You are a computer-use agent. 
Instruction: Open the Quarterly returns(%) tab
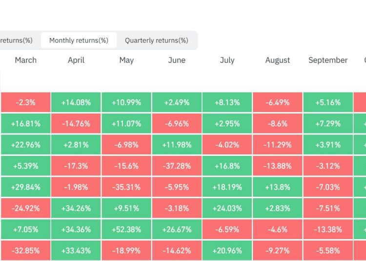(x=156, y=40)
